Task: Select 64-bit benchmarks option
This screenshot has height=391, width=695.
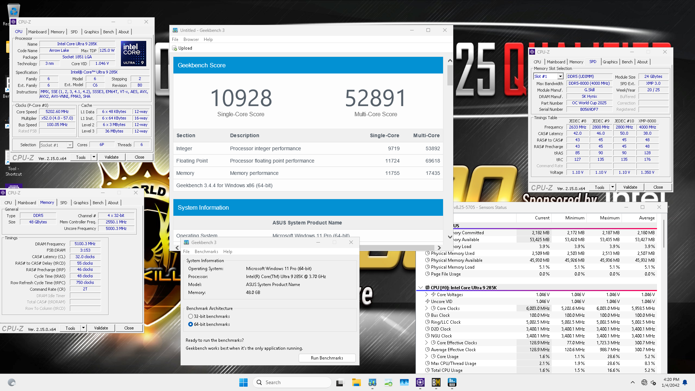Action: point(190,324)
